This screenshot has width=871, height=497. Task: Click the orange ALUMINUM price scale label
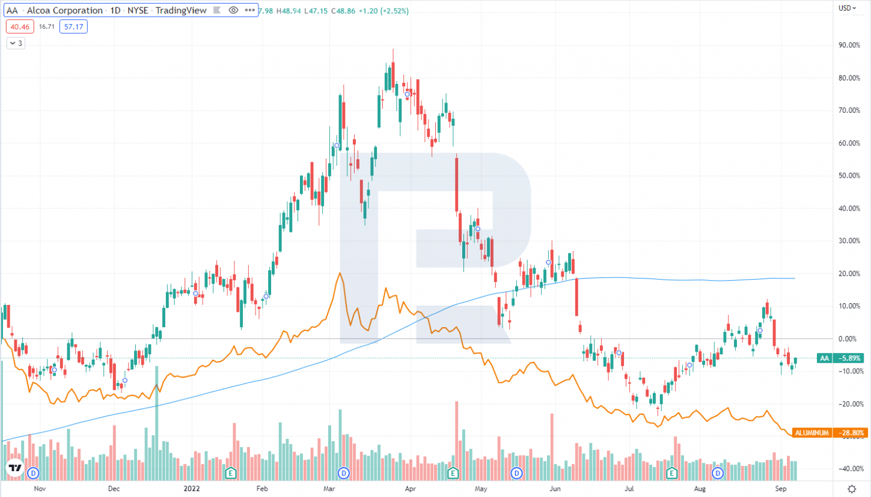coord(812,432)
